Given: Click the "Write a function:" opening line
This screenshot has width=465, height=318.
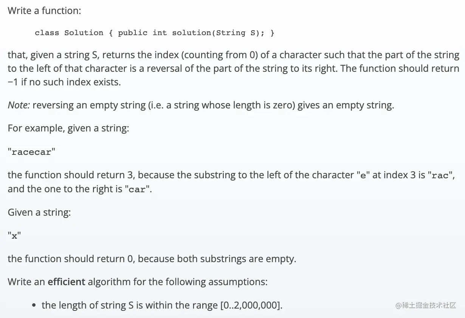Looking at the screenshot, I should pyautogui.click(x=44, y=11).
